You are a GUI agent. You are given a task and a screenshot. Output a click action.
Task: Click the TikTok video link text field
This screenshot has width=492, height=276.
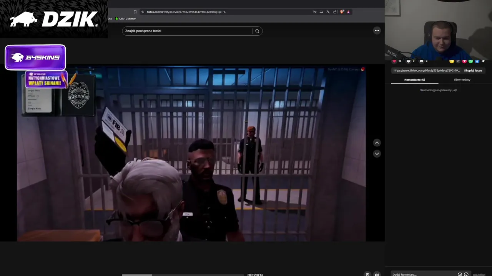pos(426,71)
